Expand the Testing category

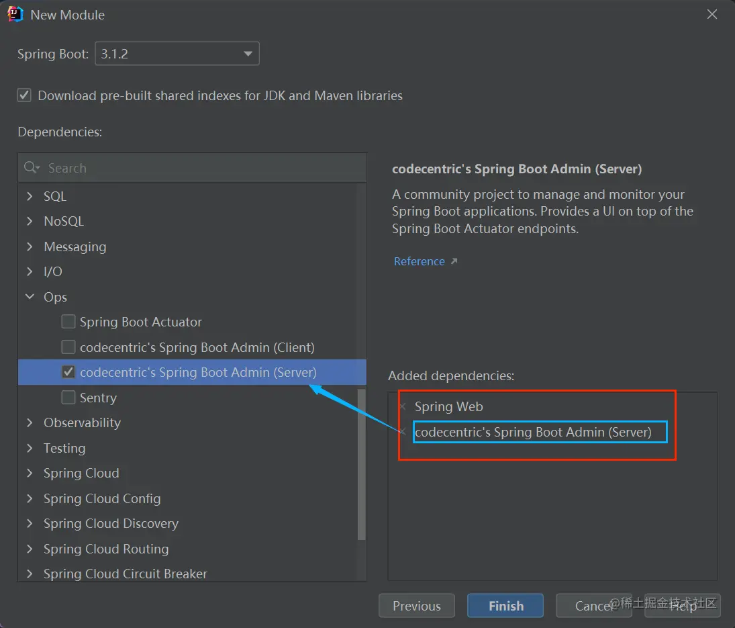(x=30, y=448)
